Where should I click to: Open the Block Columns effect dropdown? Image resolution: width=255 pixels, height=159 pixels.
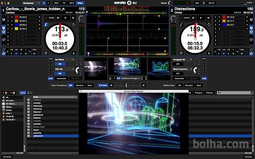coord(182,69)
